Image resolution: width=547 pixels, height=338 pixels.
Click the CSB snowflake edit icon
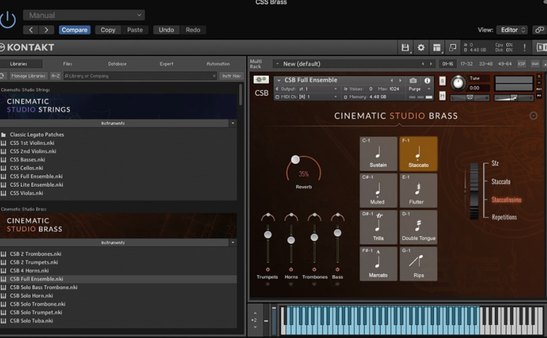[x=261, y=80]
